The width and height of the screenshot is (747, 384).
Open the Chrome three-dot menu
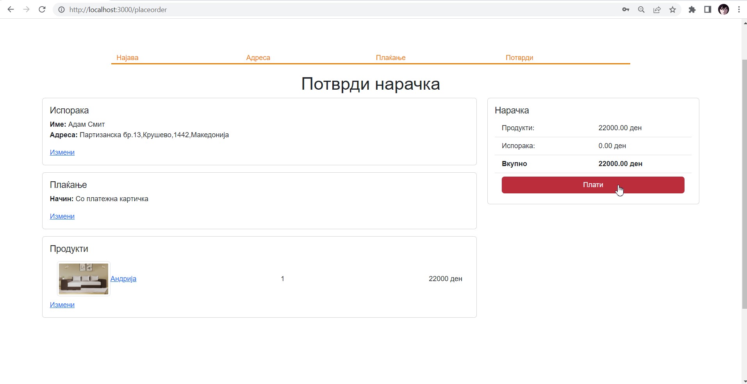[739, 10]
